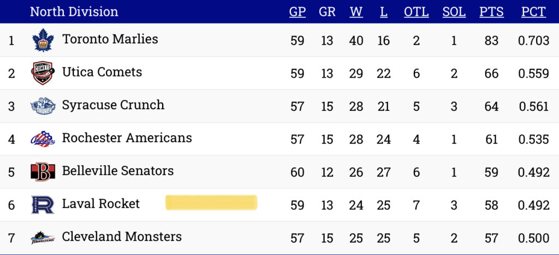Viewport: 559px width, 255px height.
Task: Click the North Division header title
Action: pos(74,12)
